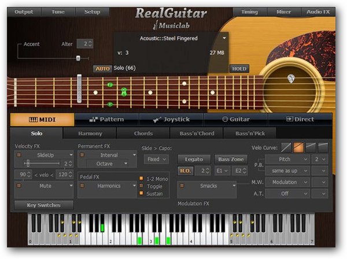
Task: Select the orange highlighted Velo Curve icon
Action: click(299, 148)
